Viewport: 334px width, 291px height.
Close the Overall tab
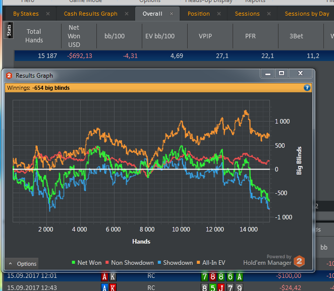point(172,14)
